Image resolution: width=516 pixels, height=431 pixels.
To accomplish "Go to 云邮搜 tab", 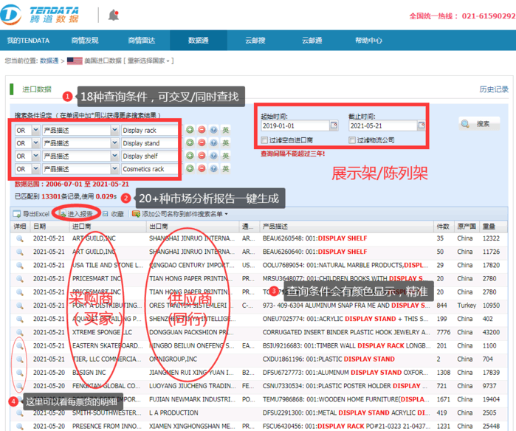I will [255, 41].
